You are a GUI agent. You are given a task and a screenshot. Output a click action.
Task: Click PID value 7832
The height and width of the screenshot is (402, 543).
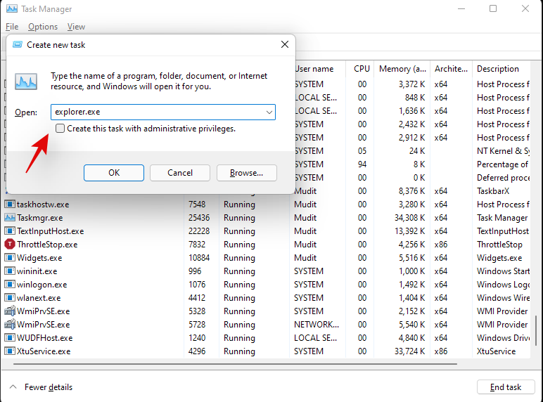tap(197, 245)
